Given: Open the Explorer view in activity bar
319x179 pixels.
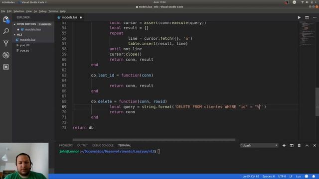Looking at the screenshot, I should (6, 20).
